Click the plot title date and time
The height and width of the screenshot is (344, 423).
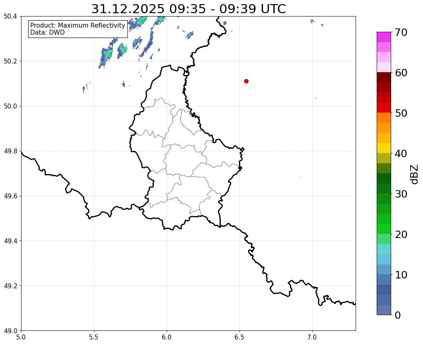[188, 9]
